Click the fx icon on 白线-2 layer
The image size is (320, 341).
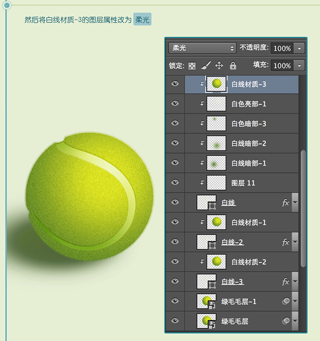[286, 242]
